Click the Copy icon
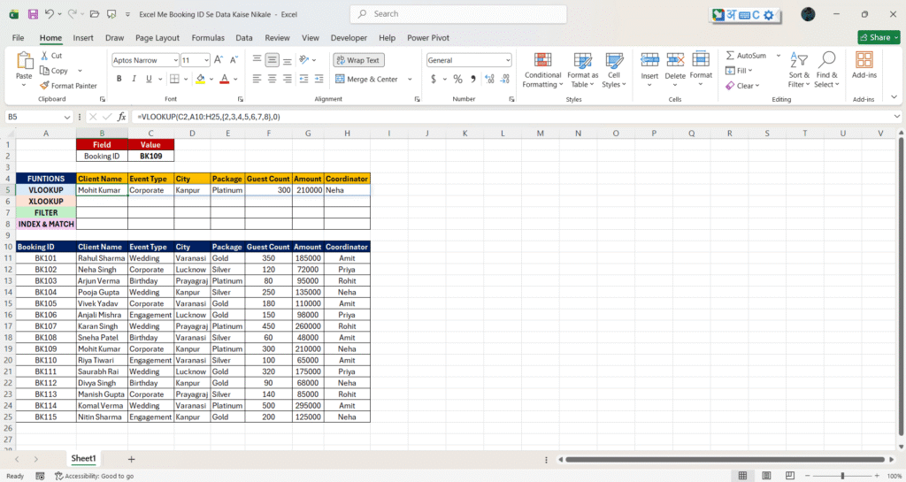The image size is (906, 482). (44, 71)
